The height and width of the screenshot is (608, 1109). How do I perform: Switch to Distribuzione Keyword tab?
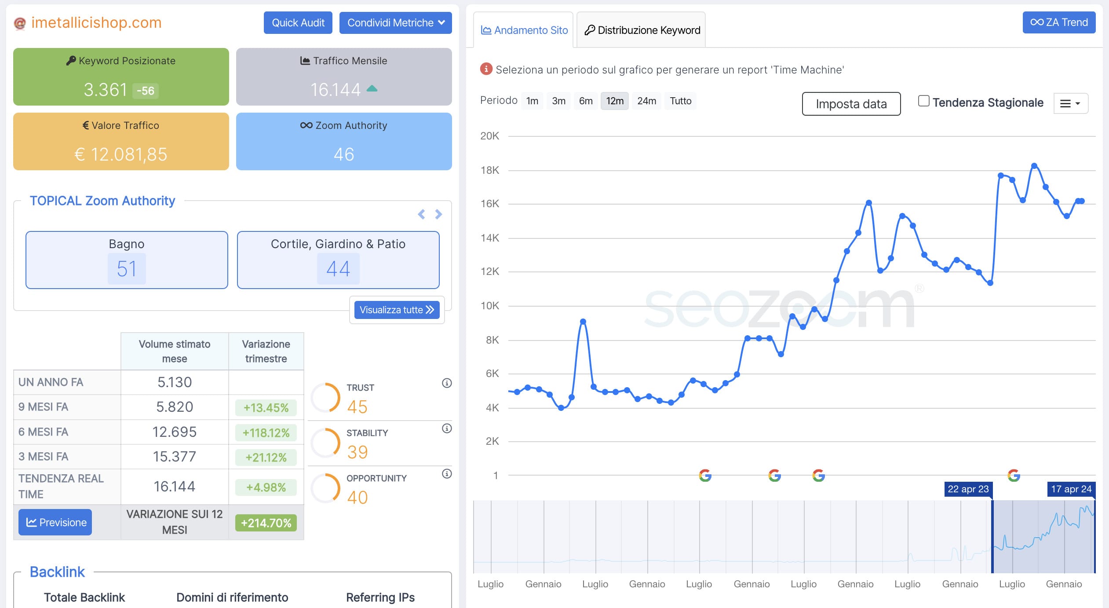642,30
